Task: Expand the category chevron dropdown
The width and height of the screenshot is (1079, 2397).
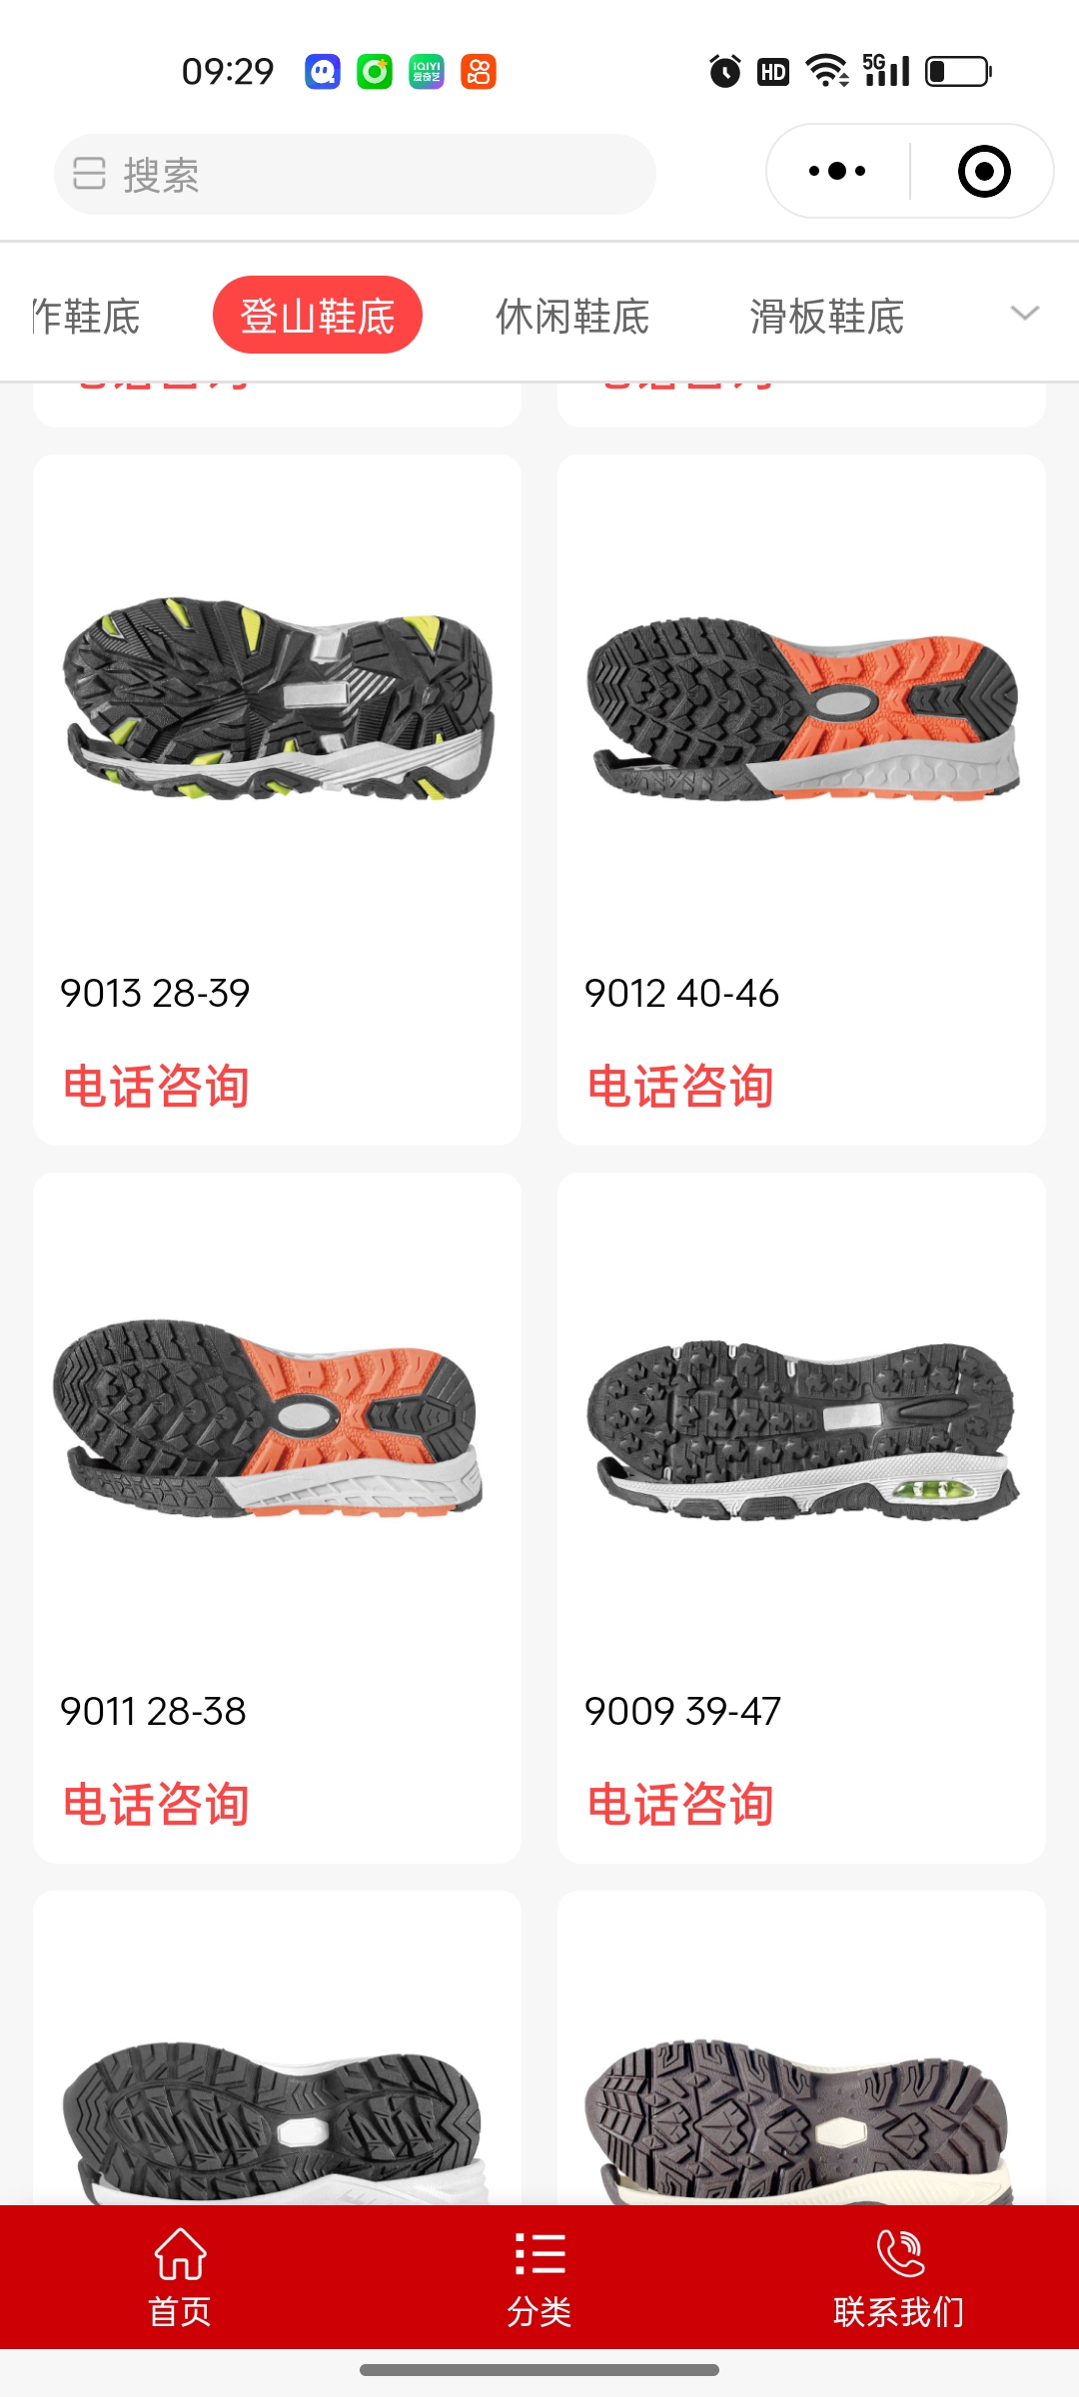Action: pos(1025,314)
